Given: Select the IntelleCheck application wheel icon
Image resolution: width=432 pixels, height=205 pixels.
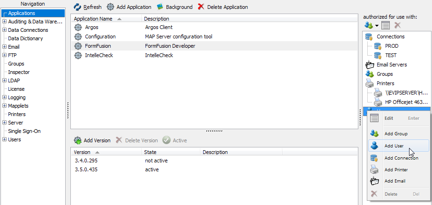Looking at the screenshot, I should (78, 55).
